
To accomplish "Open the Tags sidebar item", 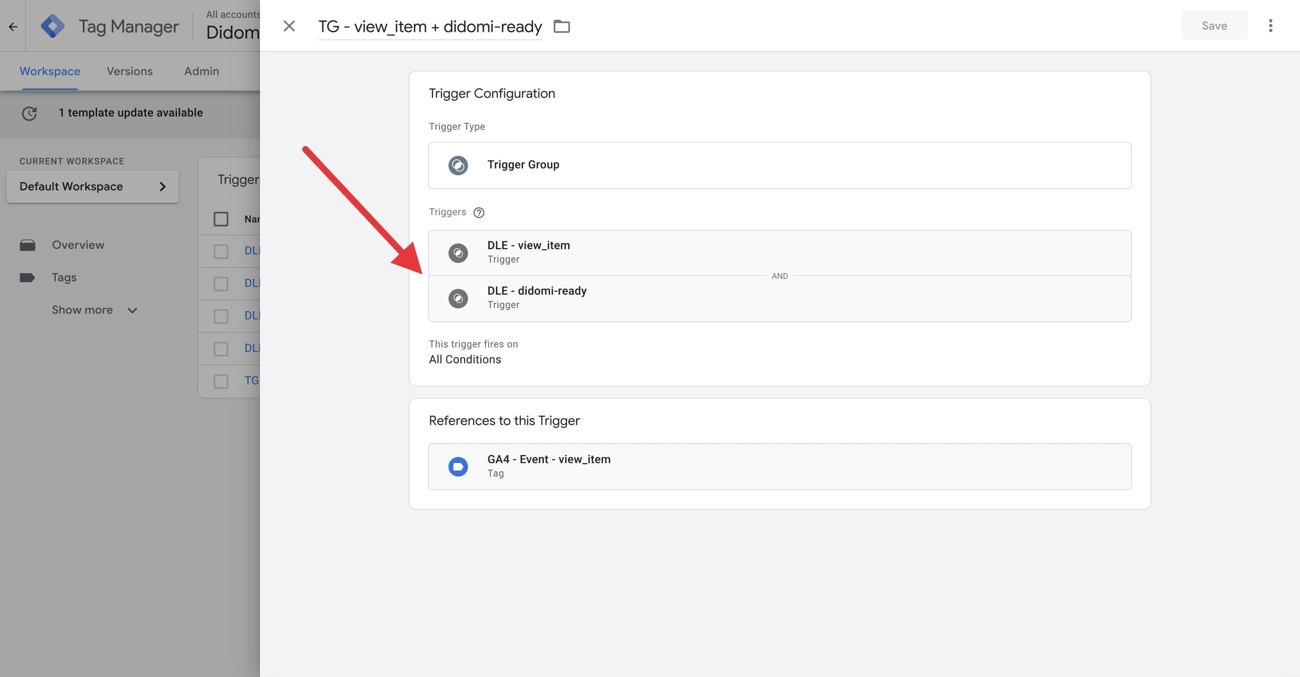I will point(64,278).
